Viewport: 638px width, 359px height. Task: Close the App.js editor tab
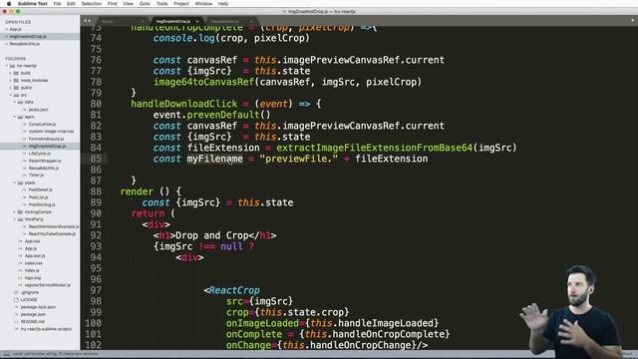(143, 21)
